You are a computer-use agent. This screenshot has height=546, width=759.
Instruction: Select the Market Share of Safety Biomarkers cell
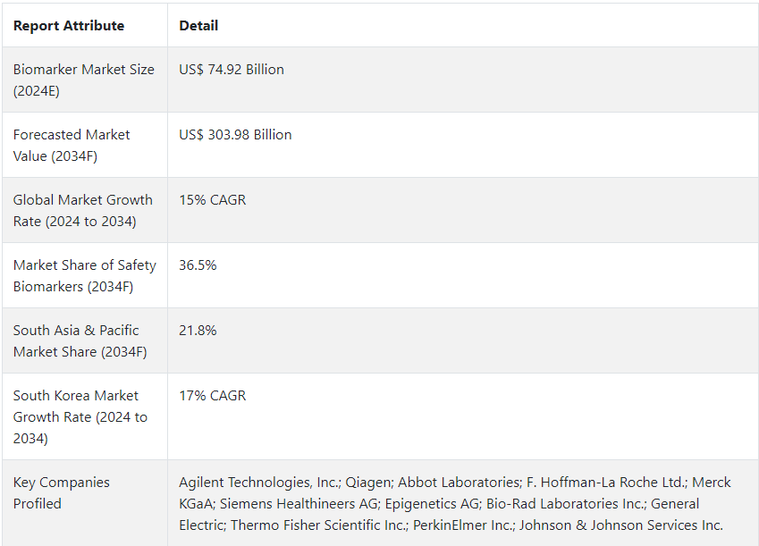84,275
